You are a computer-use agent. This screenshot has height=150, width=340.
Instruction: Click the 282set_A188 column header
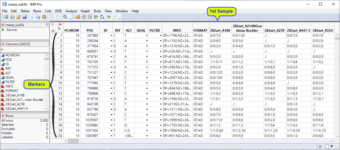click(220, 30)
